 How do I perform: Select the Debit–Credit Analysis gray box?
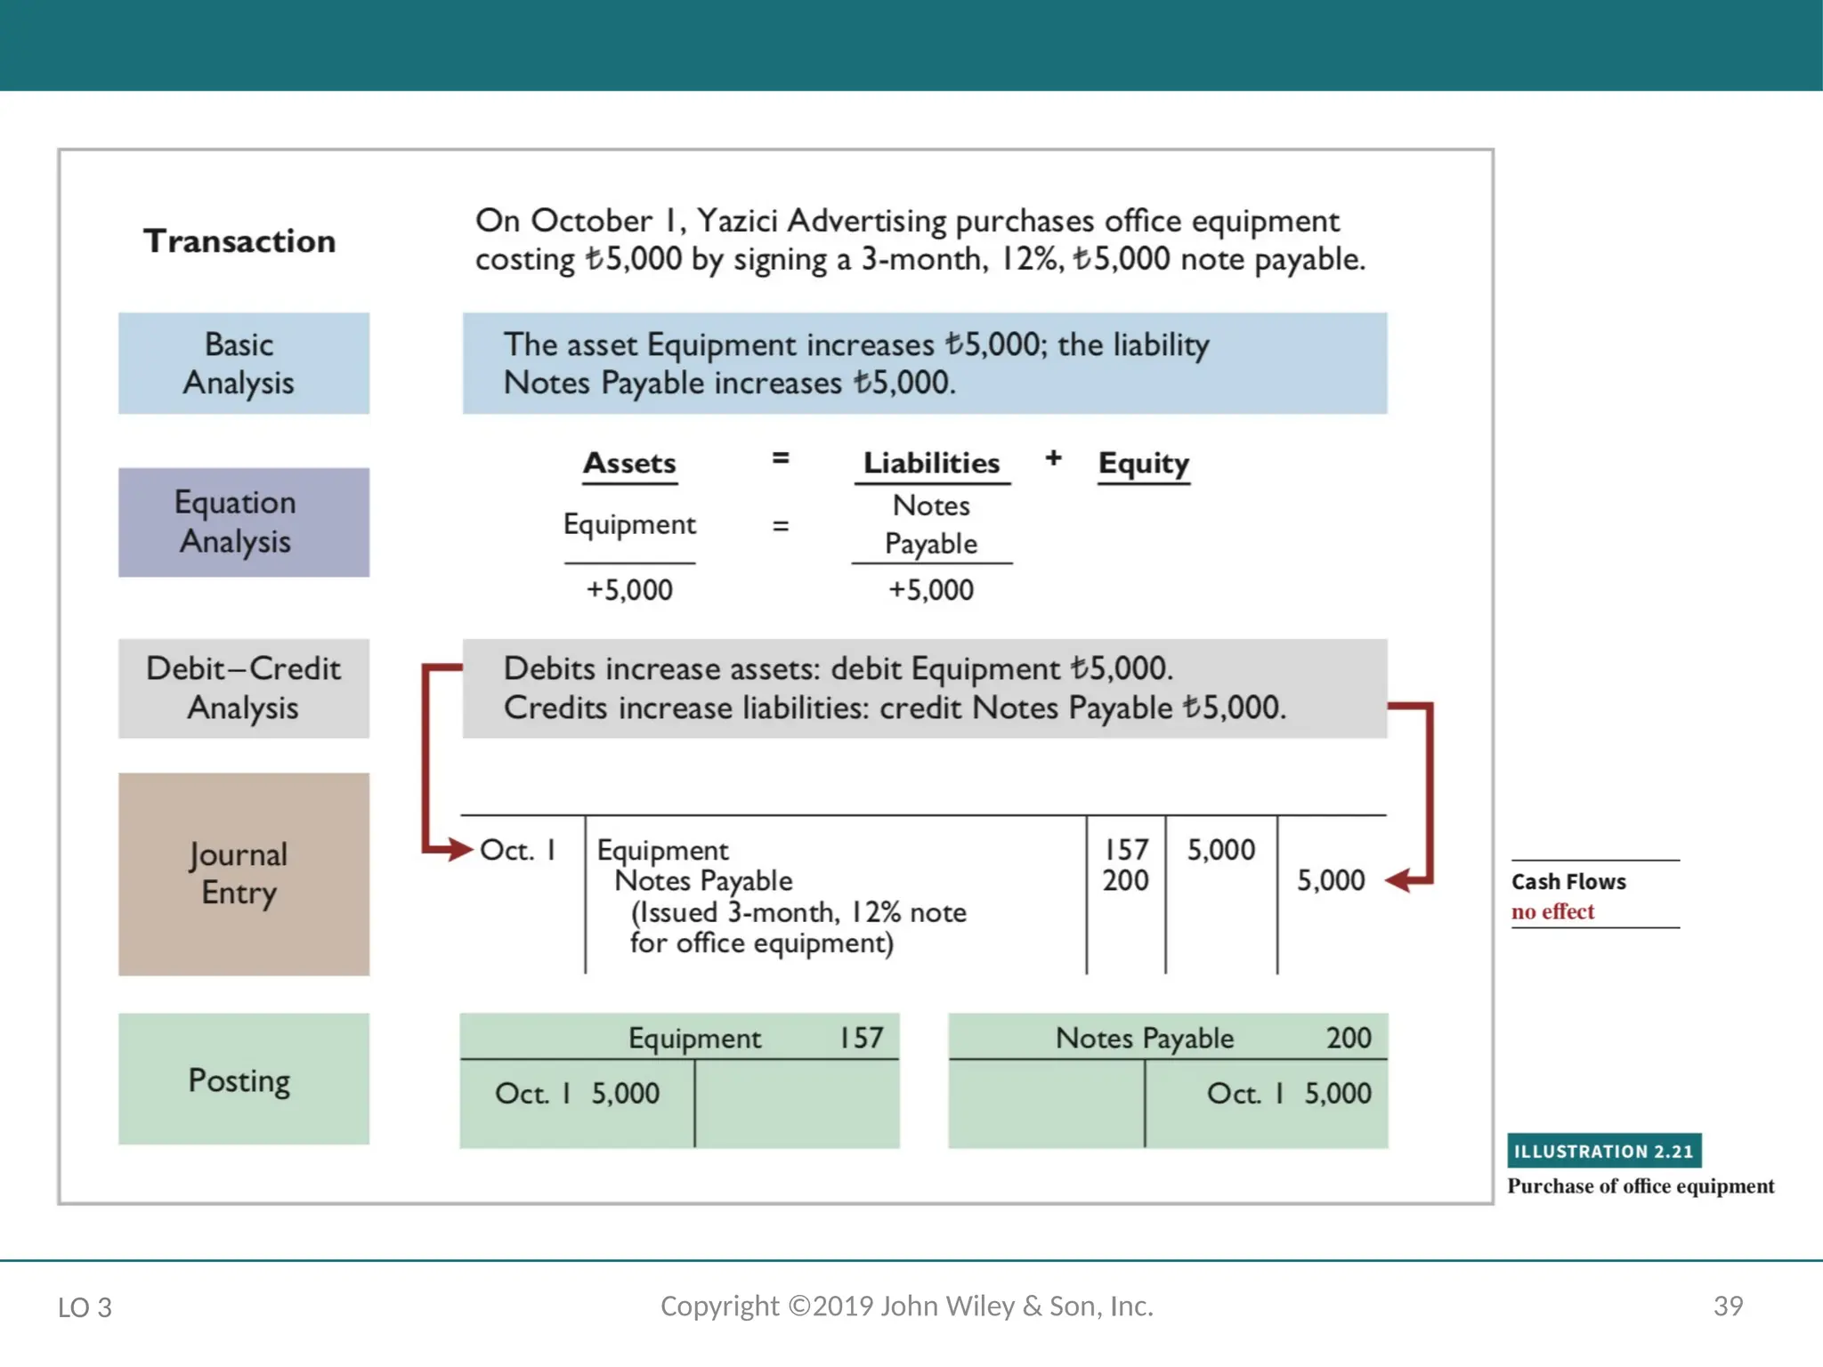click(243, 688)
